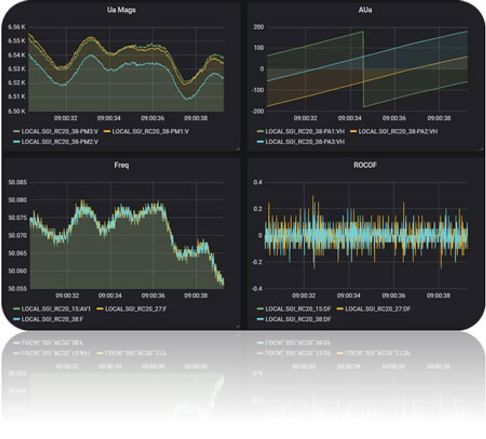486x439 pixels.
Task: Toggle series LOCAL.SGI_RC20_27:F in Freq legend
Action: 136,309
